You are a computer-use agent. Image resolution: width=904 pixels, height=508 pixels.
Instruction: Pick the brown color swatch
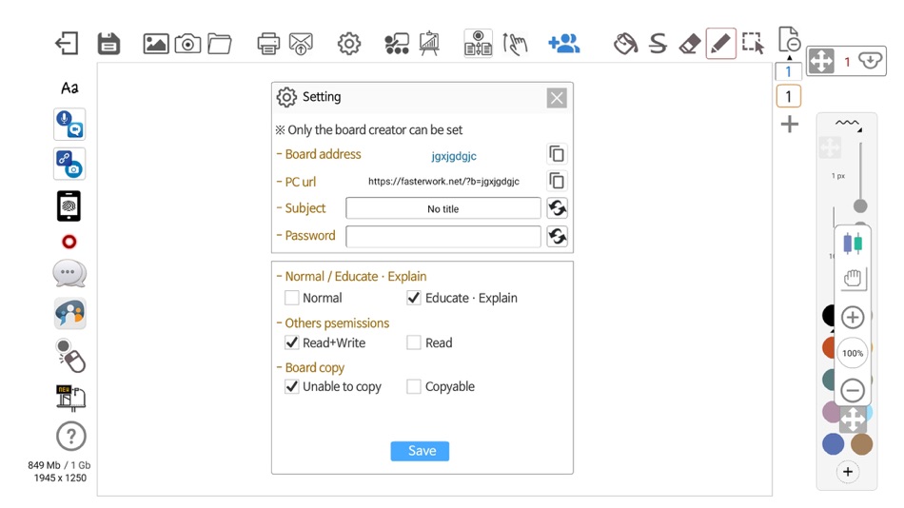coord(861,444)
